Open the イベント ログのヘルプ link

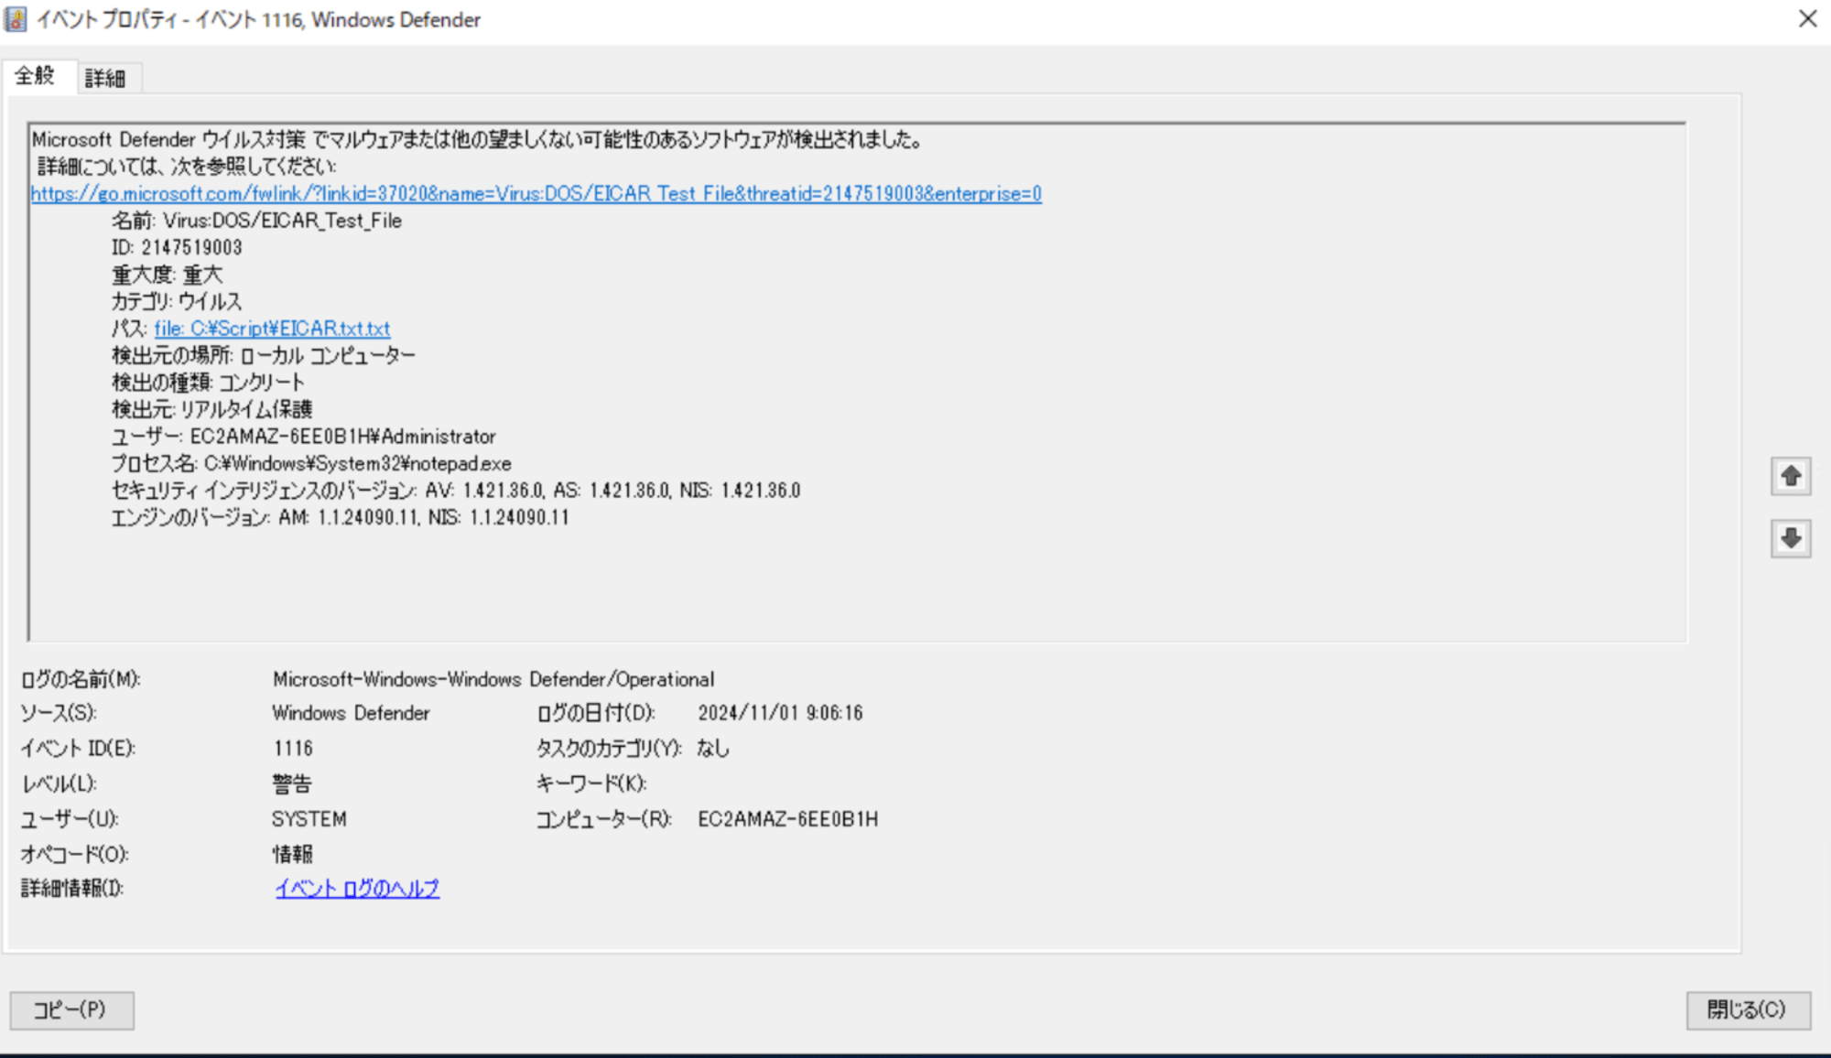point(357,889)
